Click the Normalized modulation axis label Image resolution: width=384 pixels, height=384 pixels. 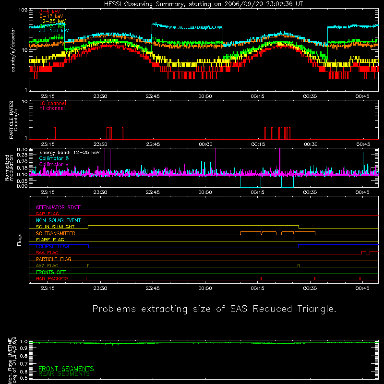pyautogui.click(x=9, y=168)
